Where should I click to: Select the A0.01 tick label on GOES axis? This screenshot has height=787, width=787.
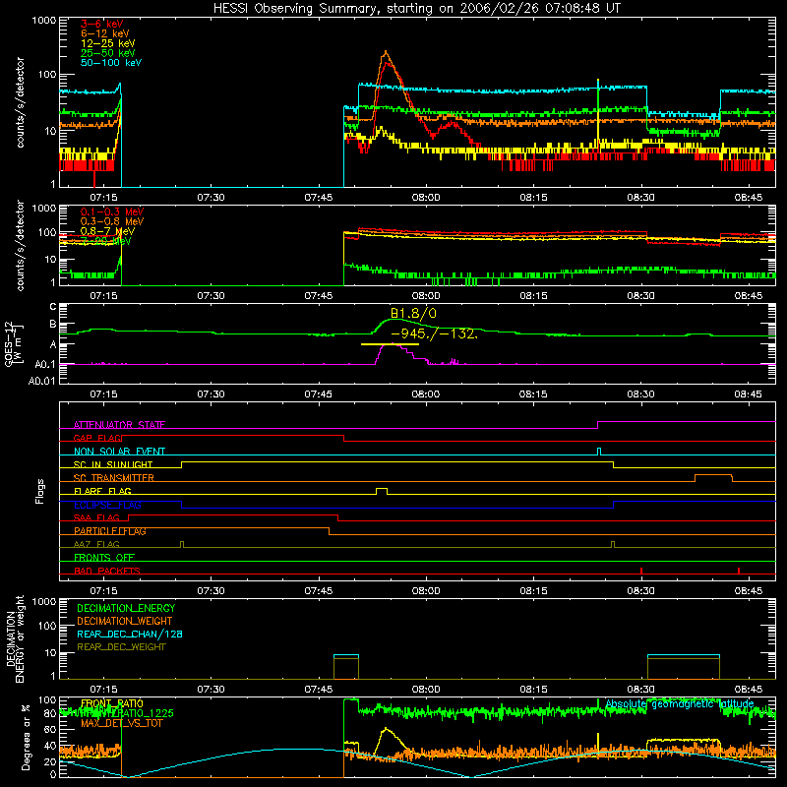(x=42, y=381)
